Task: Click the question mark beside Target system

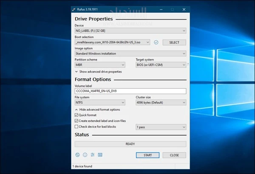Action: click(188, 65)
